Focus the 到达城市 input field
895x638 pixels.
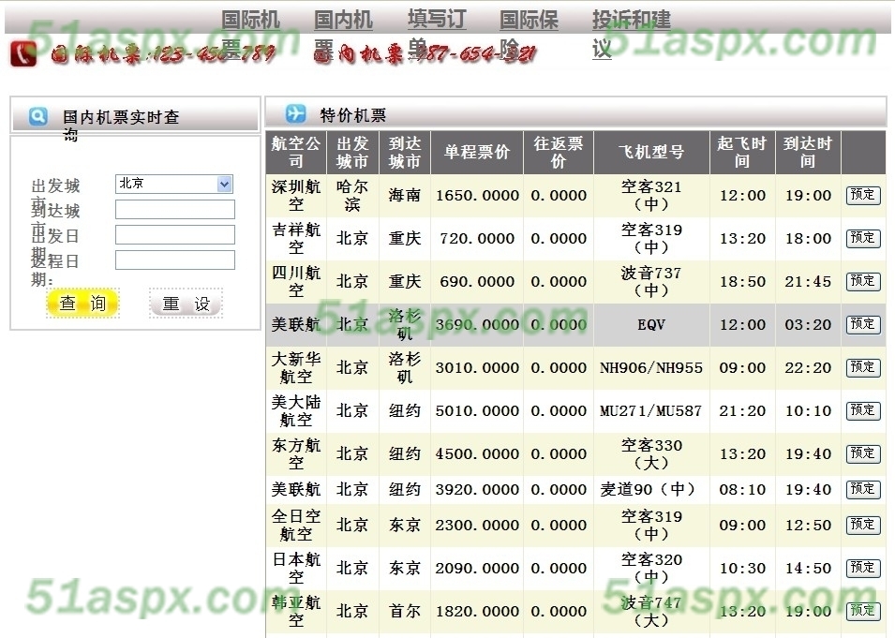(174, 210)
